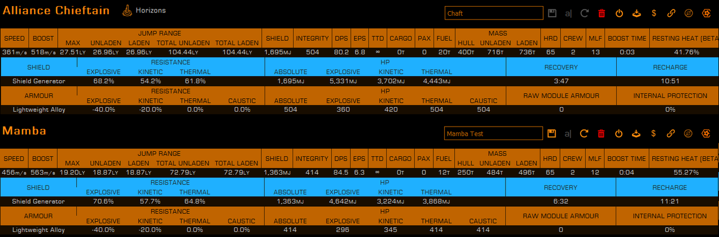Image resolution: width=719 pixels, height=237 pixels.
Task: Select the Horizons game mode label
Action: click(x=151, y=10)
